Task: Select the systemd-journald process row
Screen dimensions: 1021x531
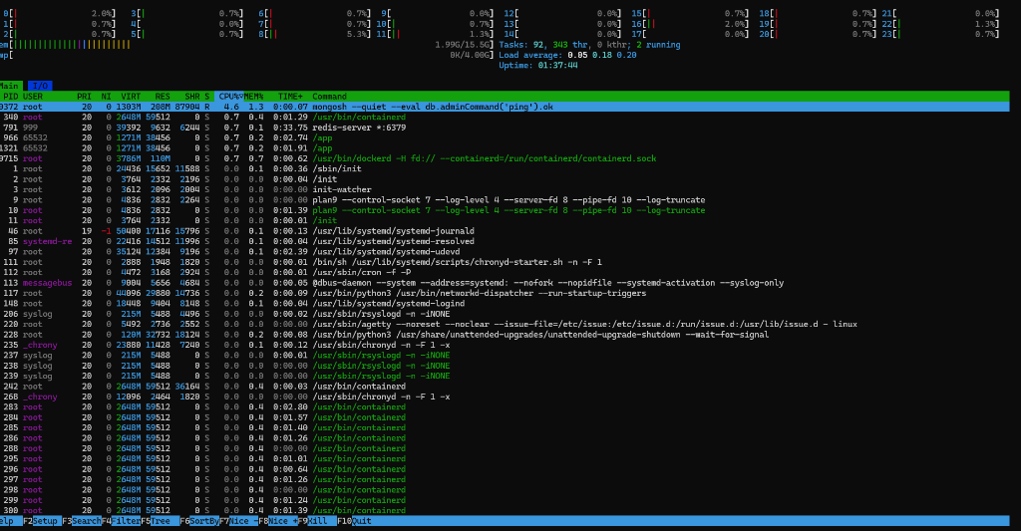Action: tap(505, 231)
